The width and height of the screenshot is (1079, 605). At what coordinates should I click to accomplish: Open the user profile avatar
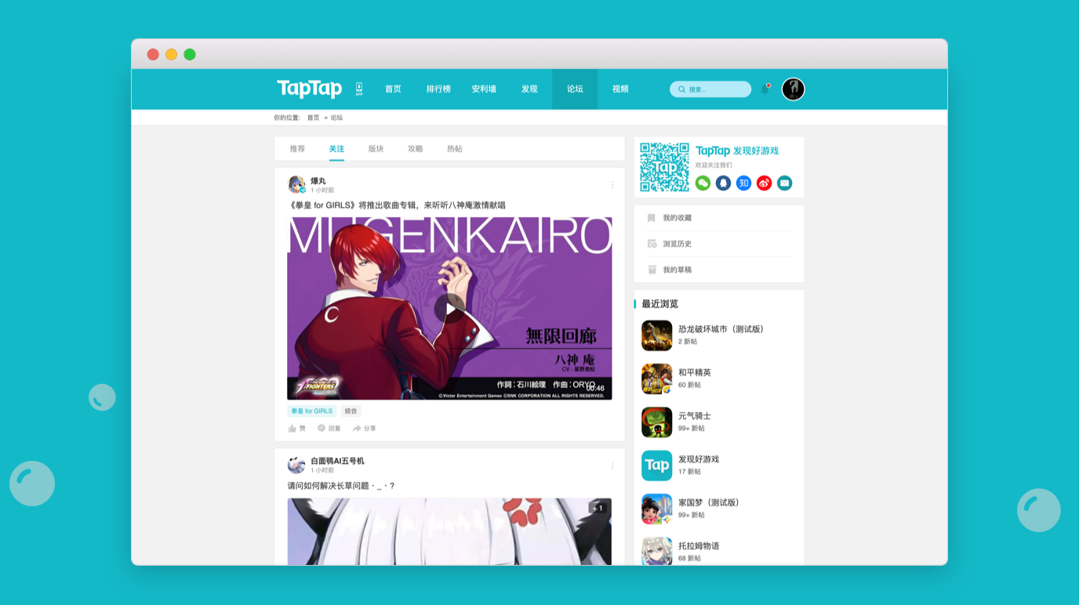[793, 89]
